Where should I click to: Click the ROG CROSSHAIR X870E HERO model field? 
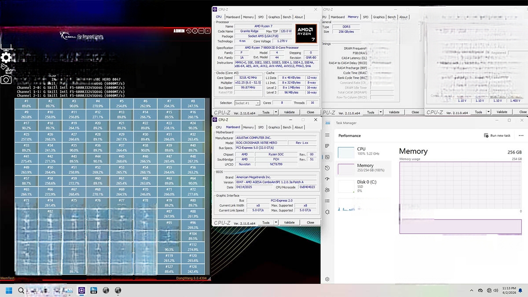tap(261, 143)
